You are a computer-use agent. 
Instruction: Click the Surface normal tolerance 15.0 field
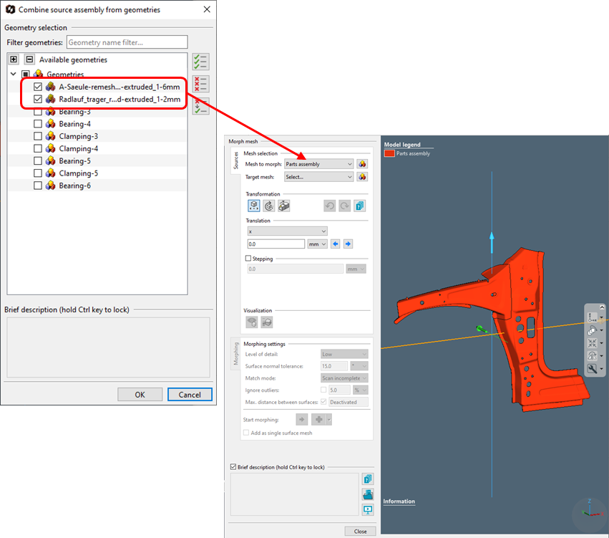tap(334, 366)
